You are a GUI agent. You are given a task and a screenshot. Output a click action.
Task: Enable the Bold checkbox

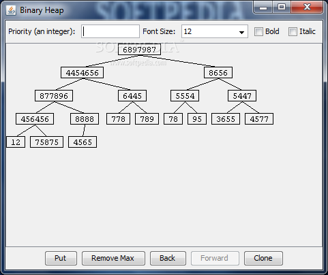click(x=258, y=31)
